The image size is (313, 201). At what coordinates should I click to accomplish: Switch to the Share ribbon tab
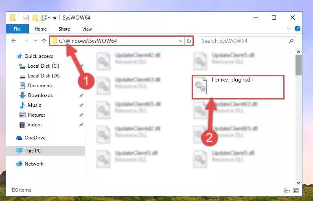[64, 29]
